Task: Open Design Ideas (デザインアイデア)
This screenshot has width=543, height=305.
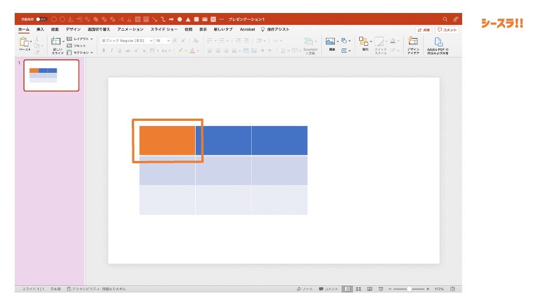Action: coord(413,42)
